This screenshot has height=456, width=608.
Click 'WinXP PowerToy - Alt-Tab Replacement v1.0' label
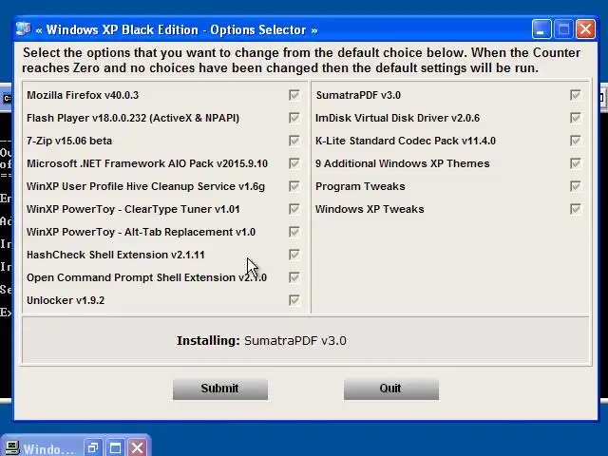coord(141,232)
